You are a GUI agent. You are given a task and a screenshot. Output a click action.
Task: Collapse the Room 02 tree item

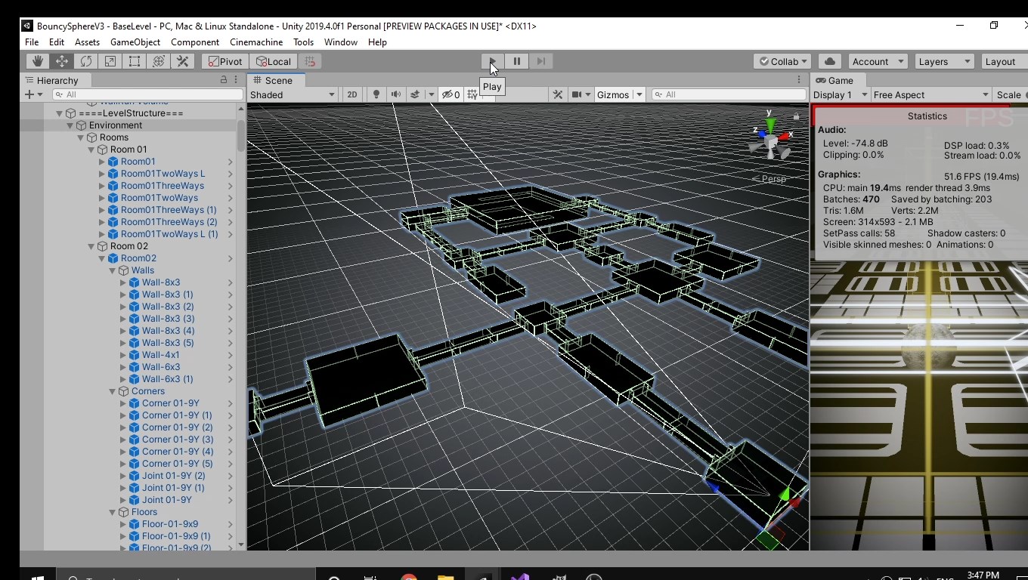91,246
